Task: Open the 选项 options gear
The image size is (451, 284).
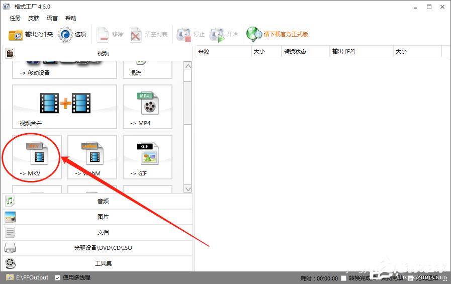Action: (72, 35)
